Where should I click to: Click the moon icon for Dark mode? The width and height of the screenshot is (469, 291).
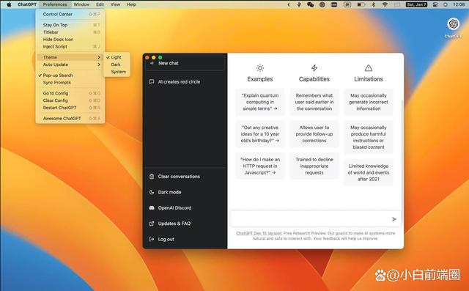pyautogui.click(x=152, y=192)
